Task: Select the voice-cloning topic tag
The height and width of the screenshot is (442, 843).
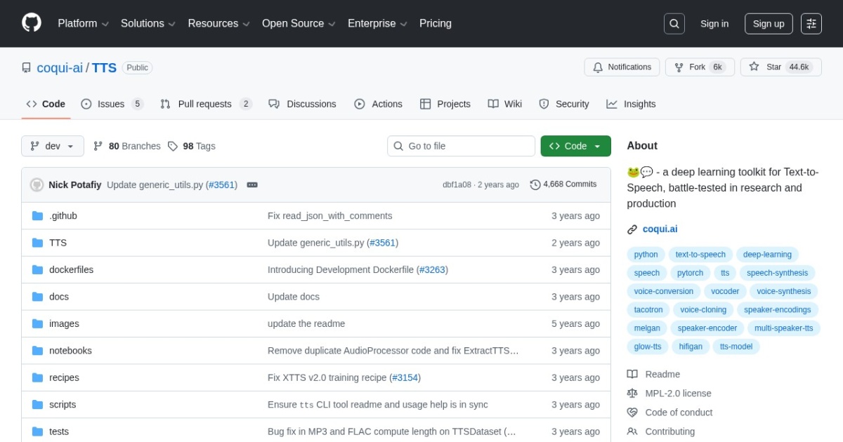Action: (703, 309)
